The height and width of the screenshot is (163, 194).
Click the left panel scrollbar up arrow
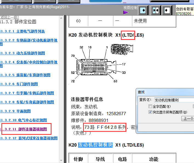pyautogui.click(x=61, y=18)
